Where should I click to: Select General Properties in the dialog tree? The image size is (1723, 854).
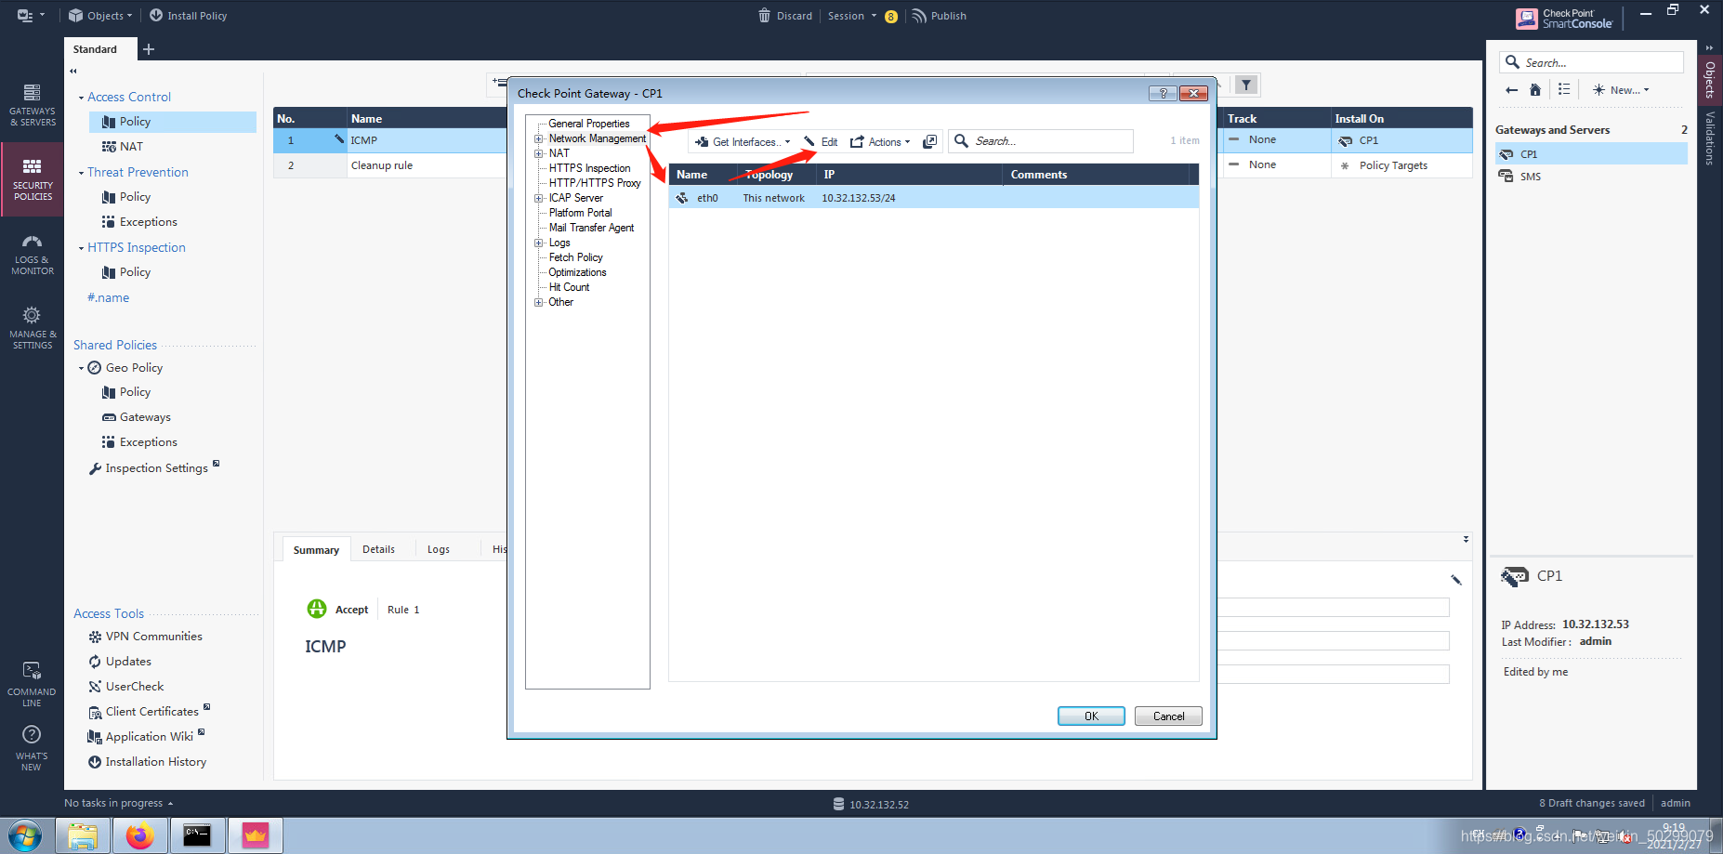click(x=589, y=124)
